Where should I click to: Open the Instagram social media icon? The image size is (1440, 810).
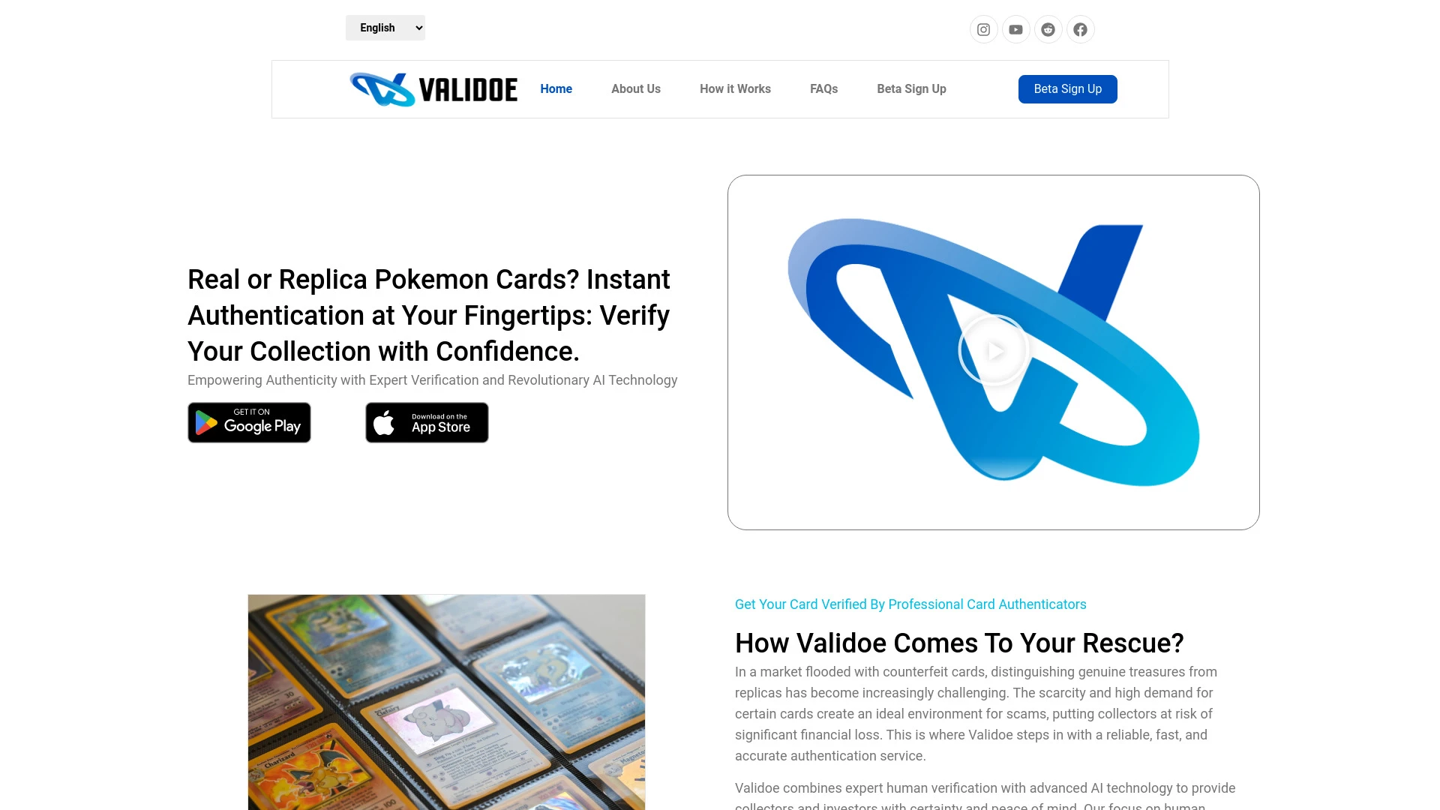point(983,28)
